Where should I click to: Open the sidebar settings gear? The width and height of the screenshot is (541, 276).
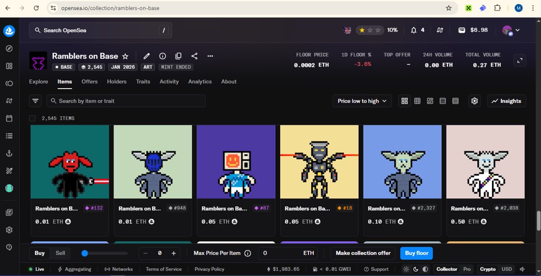tap(10, 230)
